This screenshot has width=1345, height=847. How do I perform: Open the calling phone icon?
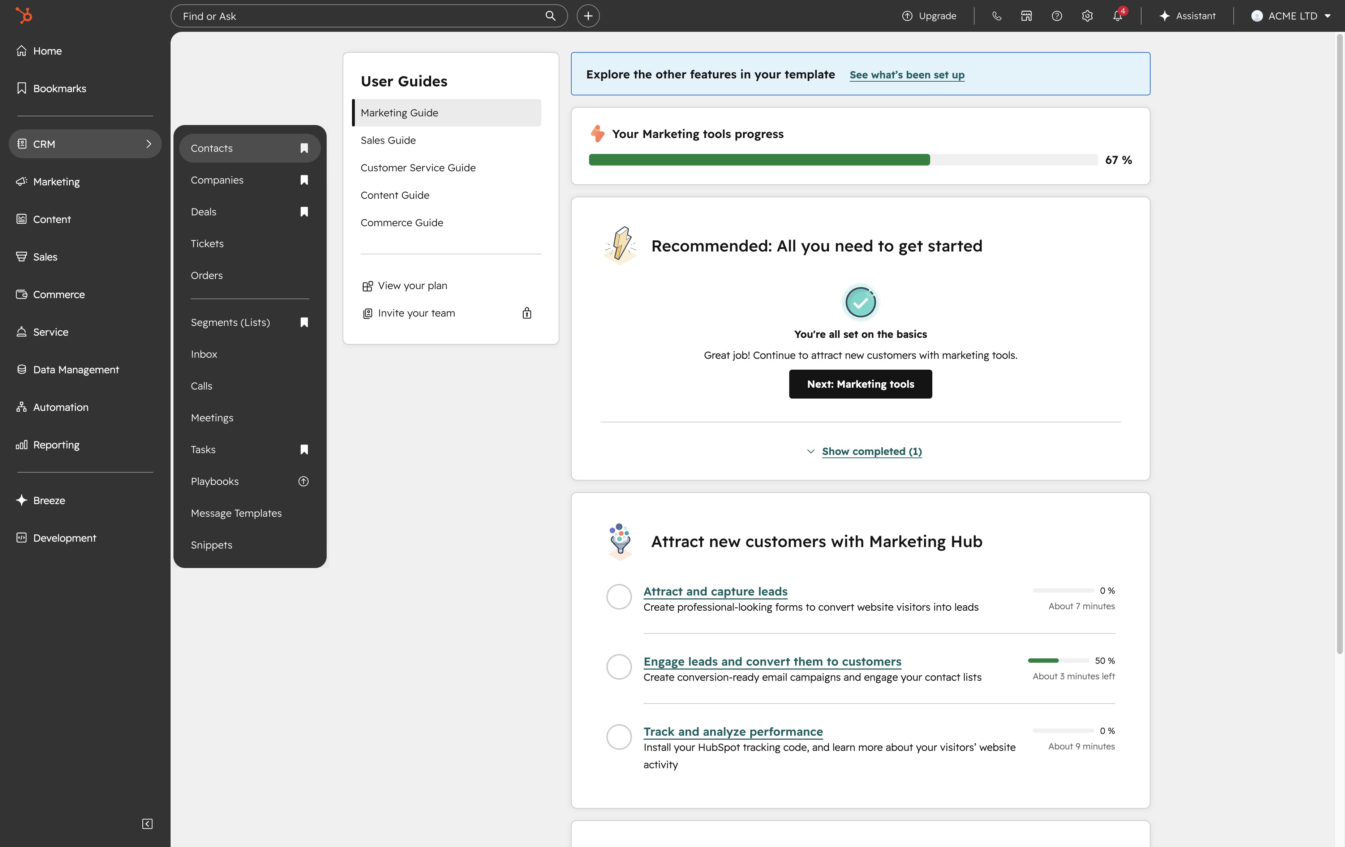point(996,16)
